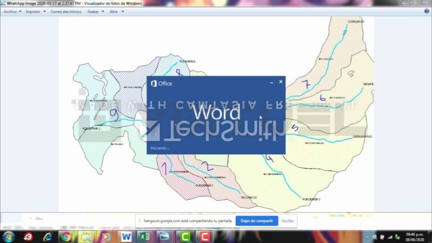Click the Office logo on splash
The height and width of the screenshot is (243, 432).
click(161, 83)
